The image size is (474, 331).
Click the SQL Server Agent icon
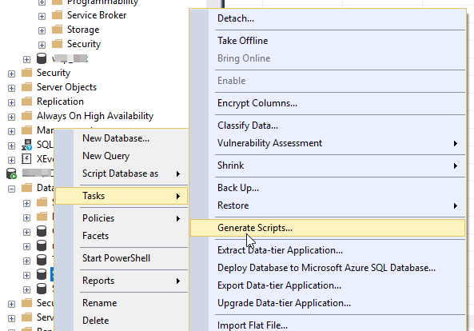[26, 145]
